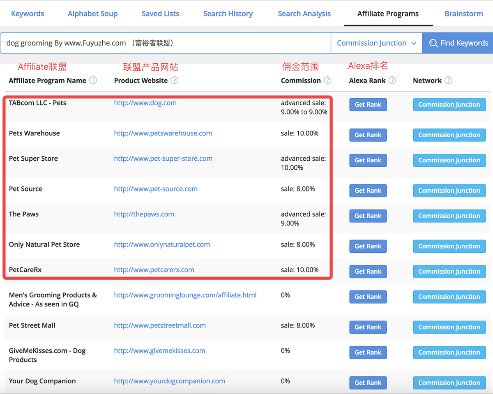
Task: Select the Your Dog Companion program name
Action: [x=42, y=381]
